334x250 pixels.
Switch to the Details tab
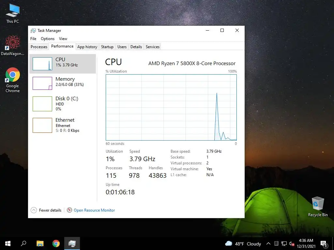point(136,47)
